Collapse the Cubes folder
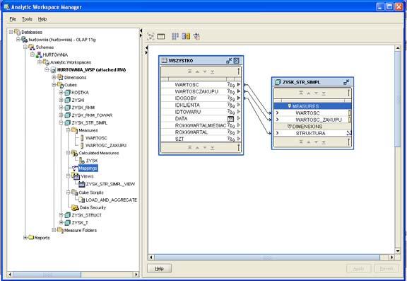407x281 pixels. coord(54,85)
